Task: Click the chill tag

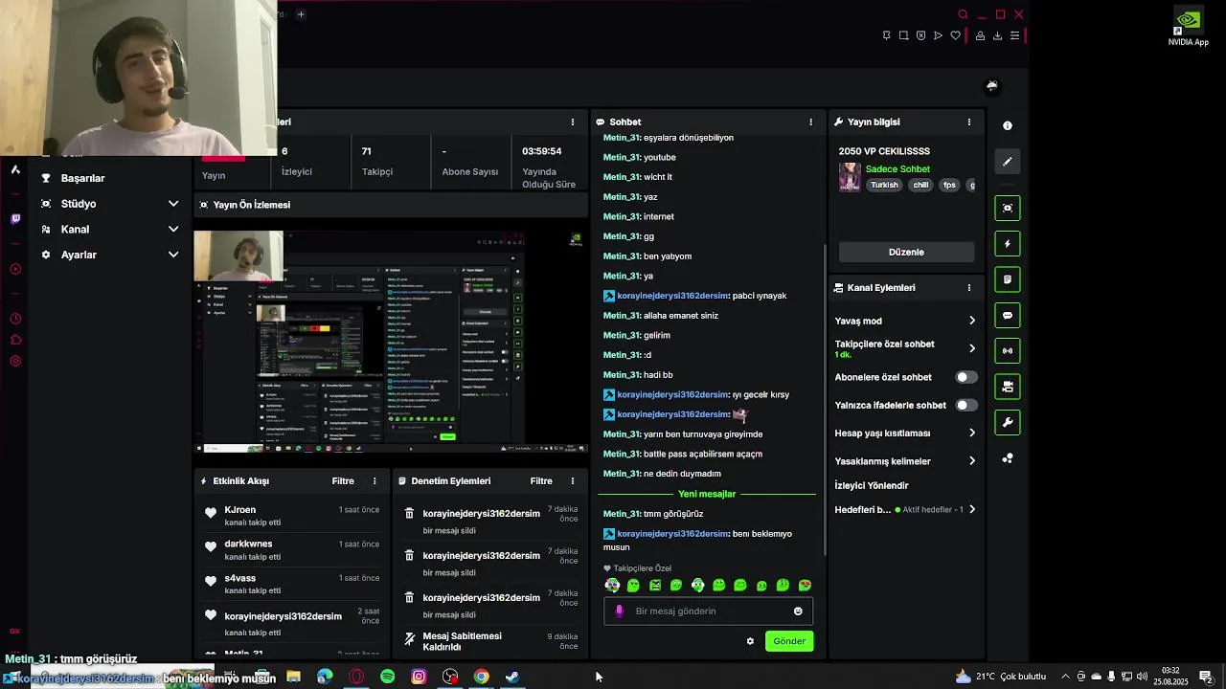Action: coord(920,185)
